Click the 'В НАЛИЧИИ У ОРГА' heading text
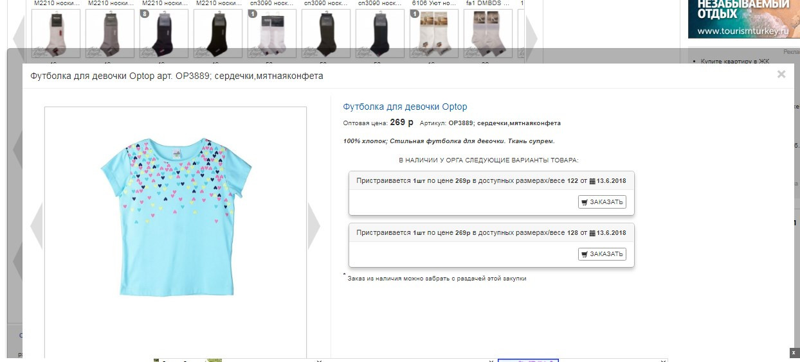The width and height of the screenshot is (800, 362). (489, 160)
